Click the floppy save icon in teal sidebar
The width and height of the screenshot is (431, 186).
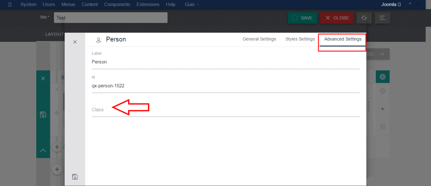[43, 114]
